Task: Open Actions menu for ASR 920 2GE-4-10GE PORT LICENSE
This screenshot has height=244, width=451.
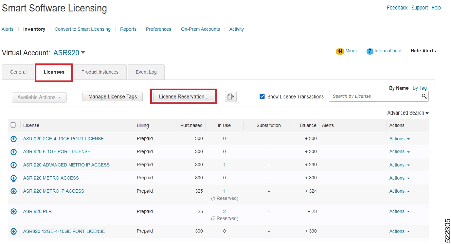Action: [399, 139]
